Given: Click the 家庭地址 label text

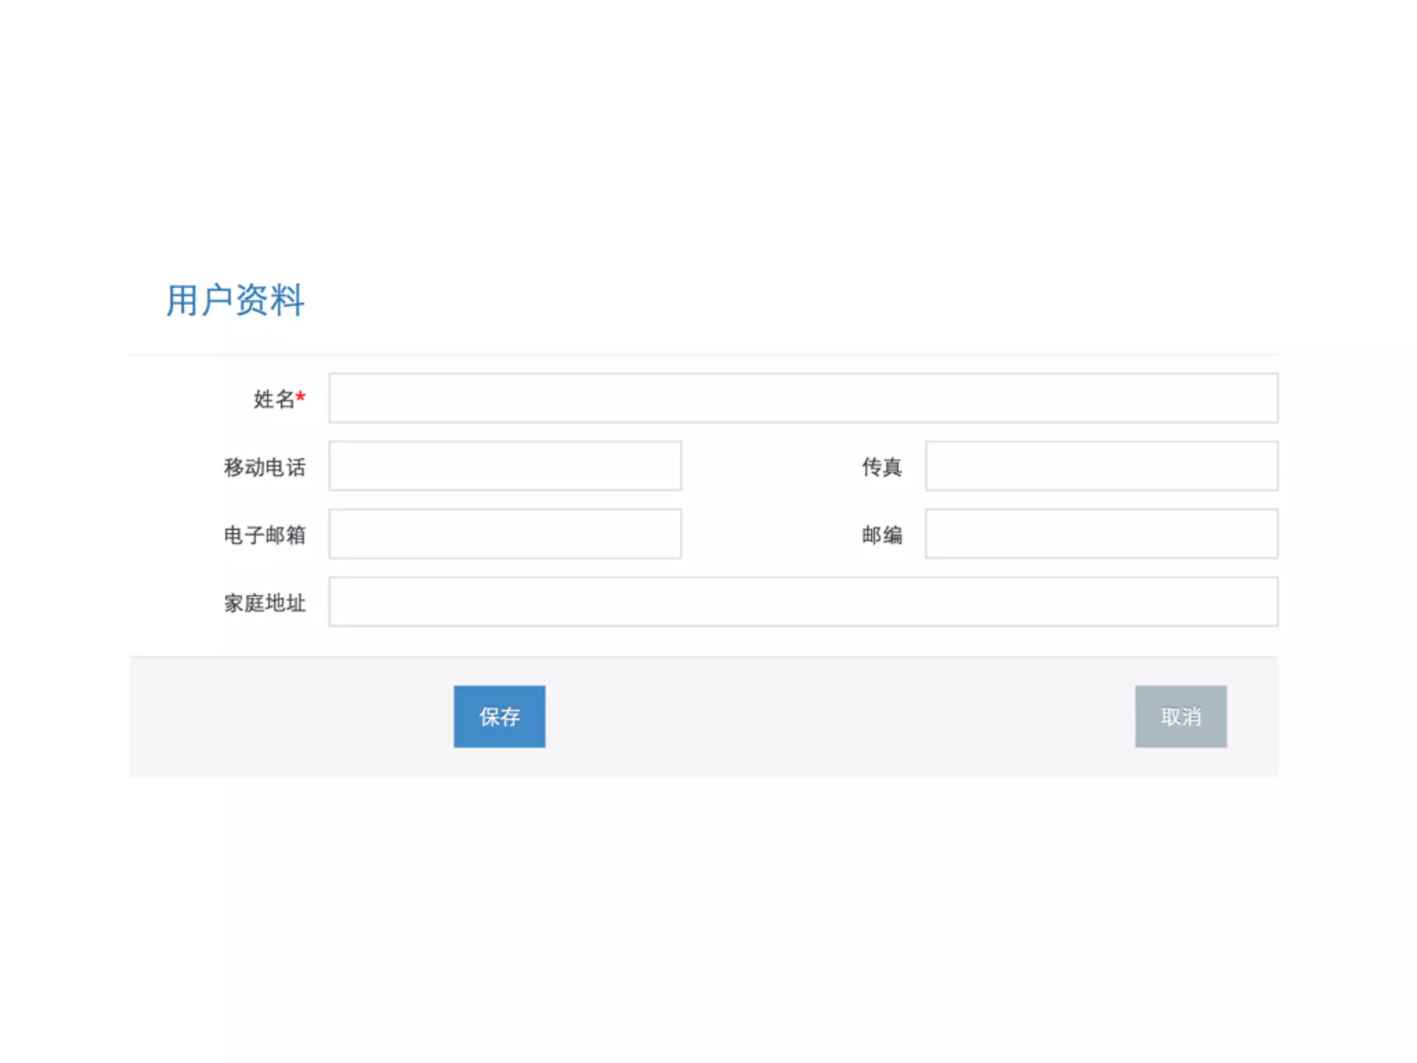Looking at the screenshot, I should click(264, 603).
